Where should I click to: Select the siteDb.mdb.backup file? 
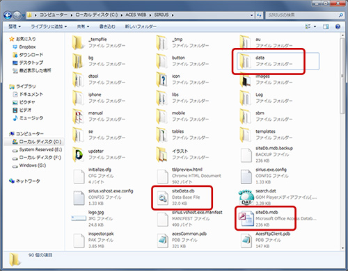pos(267,154)
